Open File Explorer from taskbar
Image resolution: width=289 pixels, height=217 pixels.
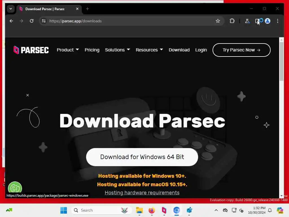coord(139,210)
